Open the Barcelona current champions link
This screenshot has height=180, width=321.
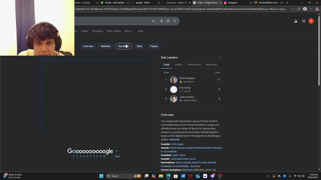click(x=187, y=170)
